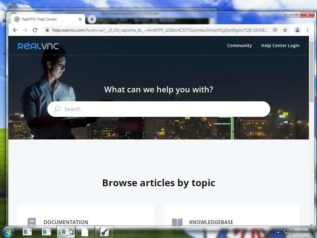The width and height of the screenshot is (317, 238).
Task: Click the RealVNC logo
Action: coord(38,46)
